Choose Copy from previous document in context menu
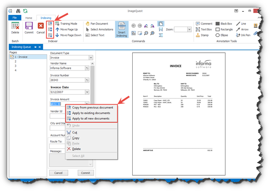This screenshot has width=270, height=191. [92, 107]
